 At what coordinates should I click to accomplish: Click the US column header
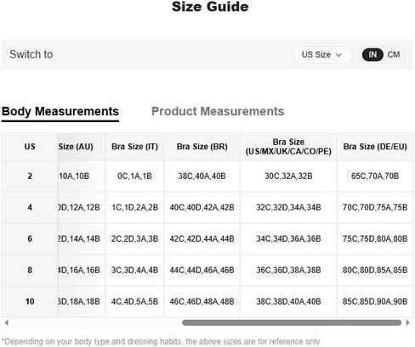coord(30,147)
